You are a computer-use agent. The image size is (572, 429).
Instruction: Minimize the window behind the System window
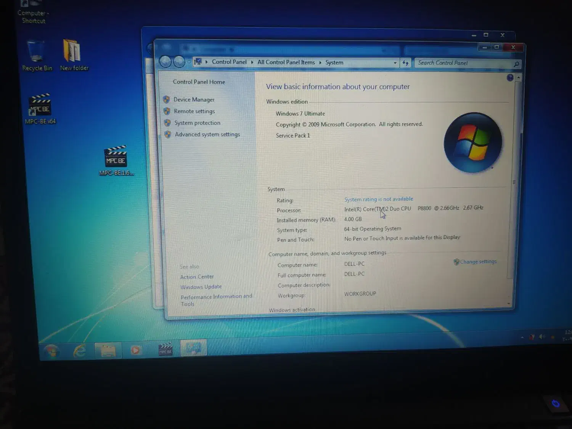tap(474, 35)
